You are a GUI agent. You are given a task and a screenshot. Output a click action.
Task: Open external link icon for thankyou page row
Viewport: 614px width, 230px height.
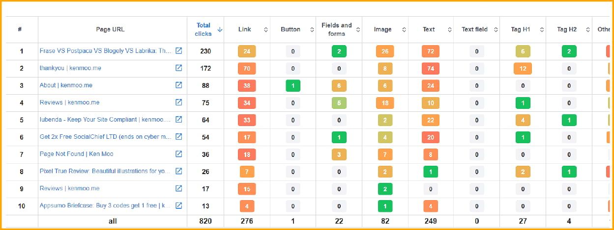179,68
